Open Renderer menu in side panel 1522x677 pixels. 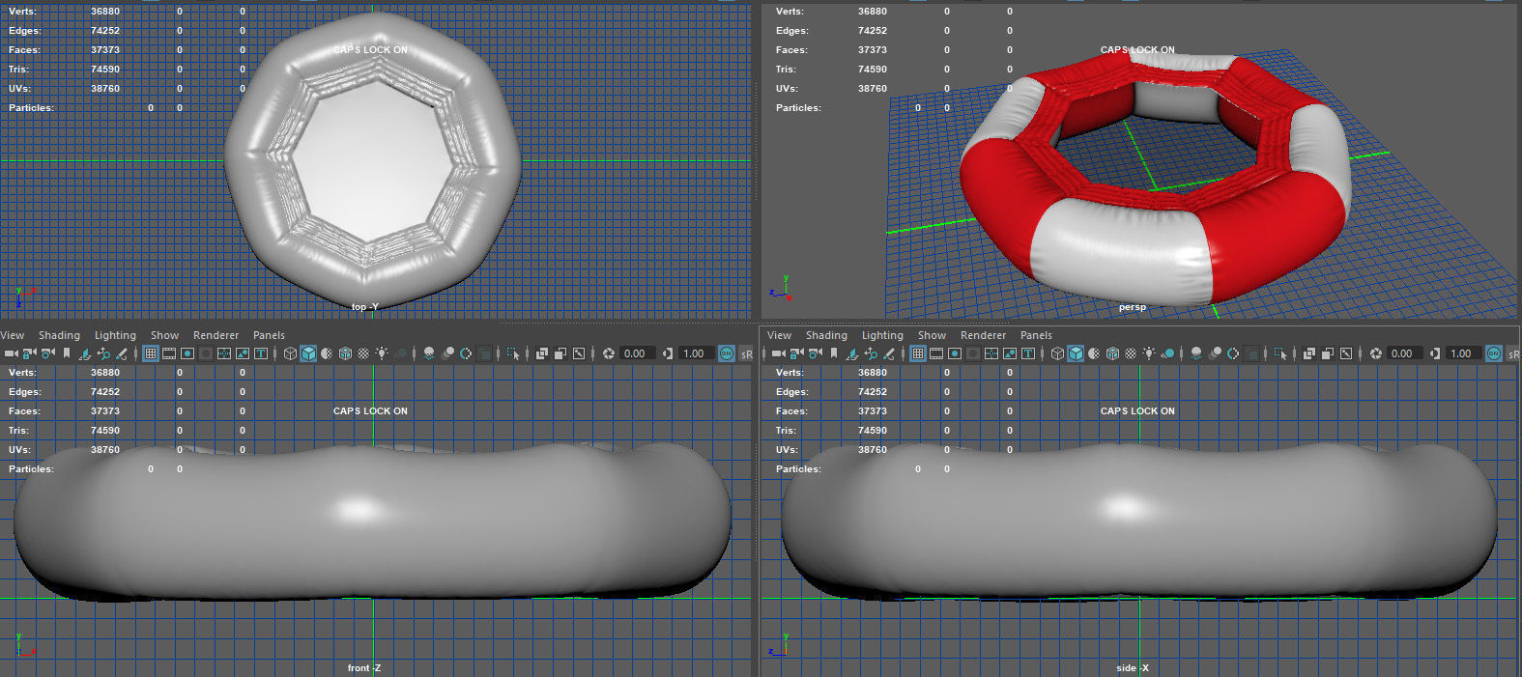pos(983,335)
